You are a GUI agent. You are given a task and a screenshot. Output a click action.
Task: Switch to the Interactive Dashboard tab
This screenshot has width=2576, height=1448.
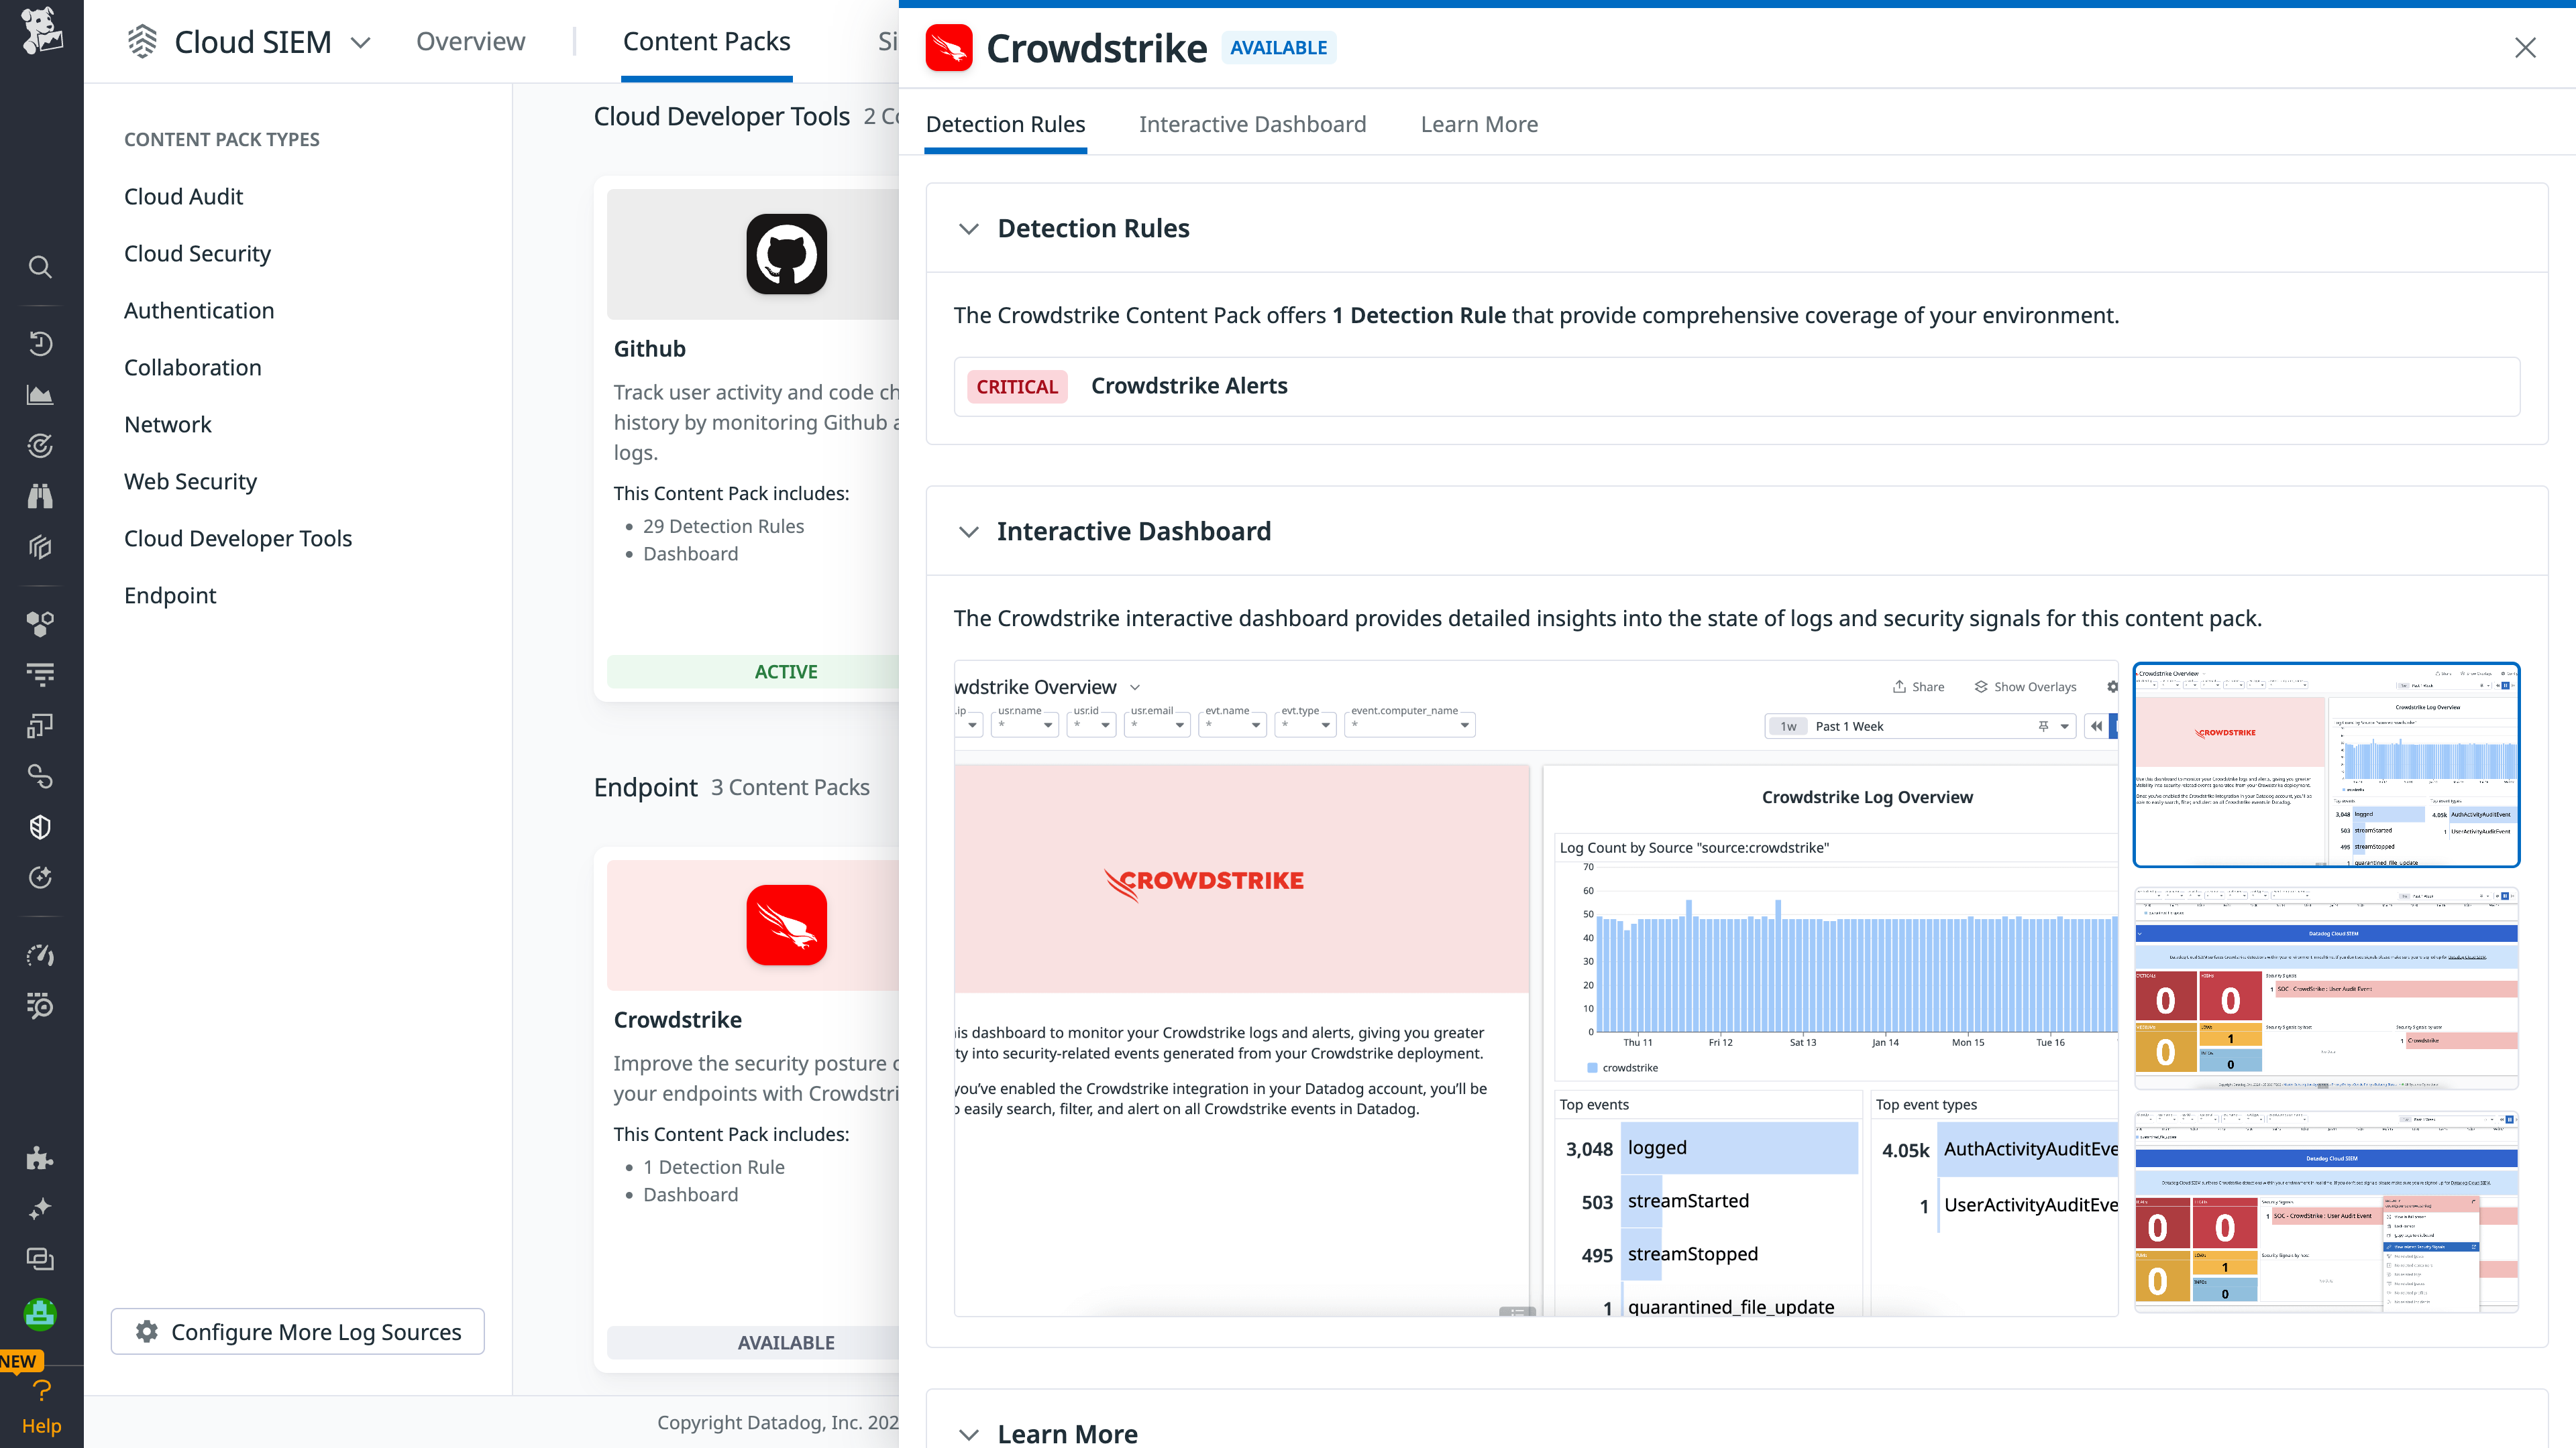1252,124
